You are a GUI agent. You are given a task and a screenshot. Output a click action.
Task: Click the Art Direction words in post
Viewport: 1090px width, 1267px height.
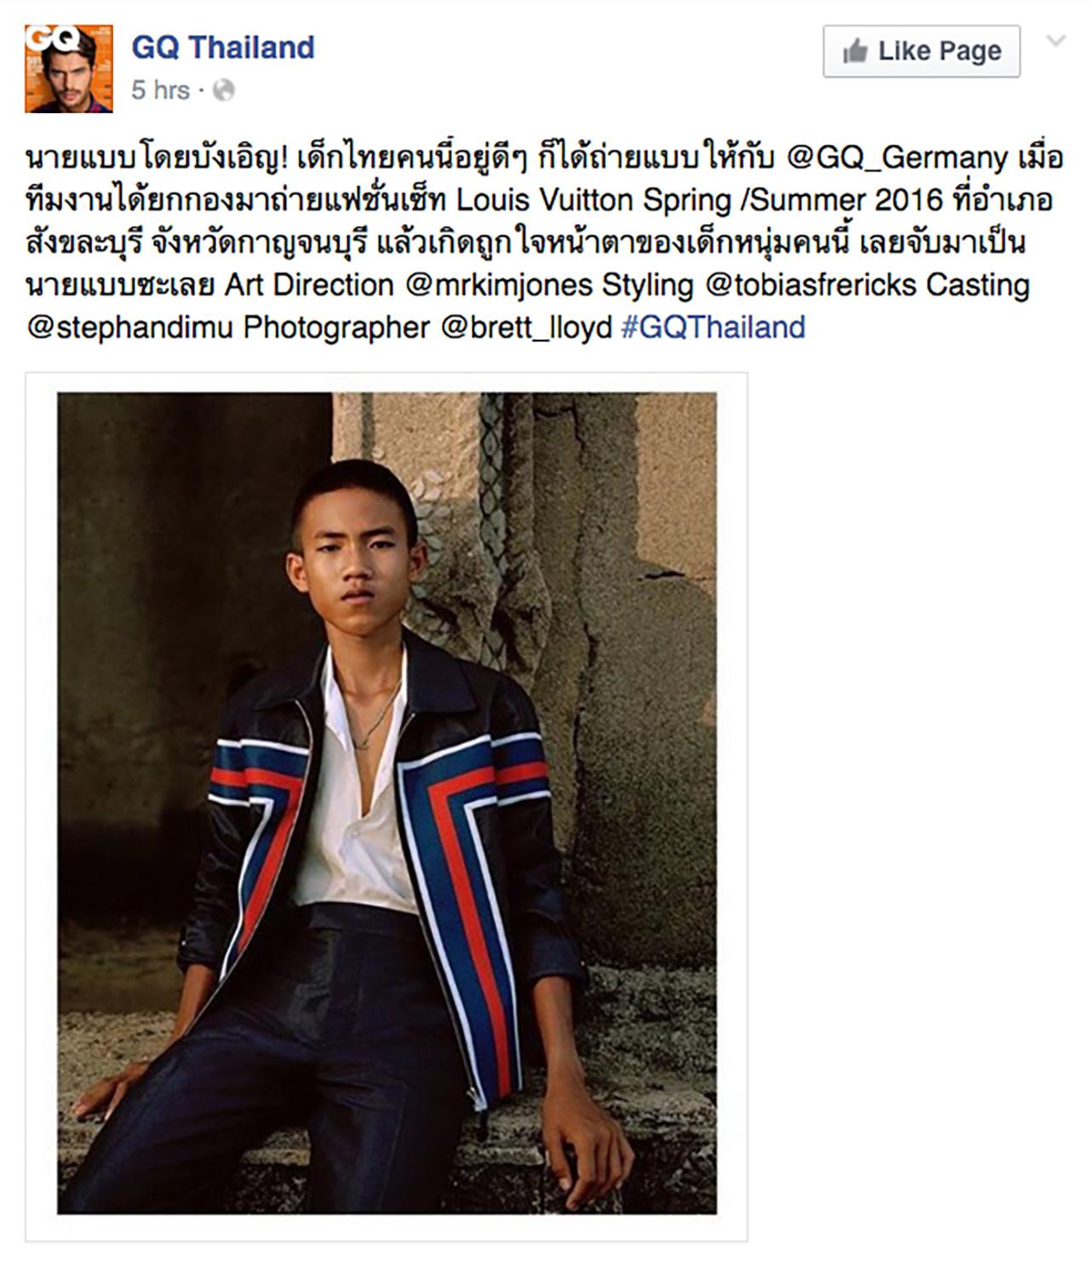tap(309, 285)
